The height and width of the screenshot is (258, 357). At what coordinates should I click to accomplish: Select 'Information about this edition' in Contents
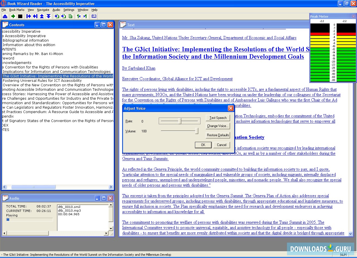(x=29, y=45)
